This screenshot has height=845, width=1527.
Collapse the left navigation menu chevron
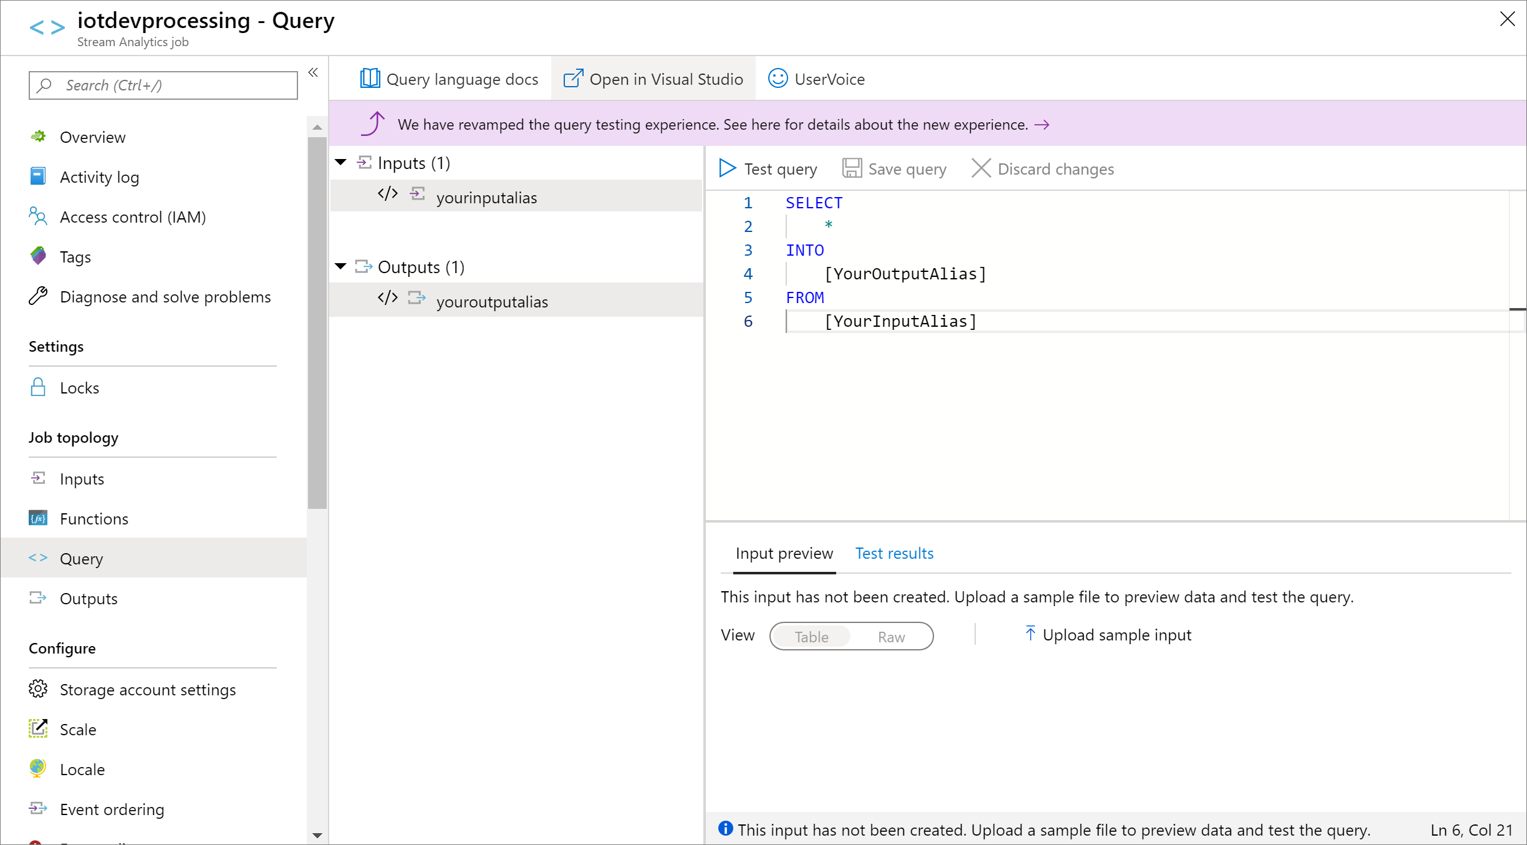click(x=313, y=73)
